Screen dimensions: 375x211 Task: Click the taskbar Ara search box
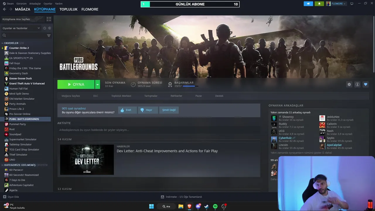click(166, 206)
